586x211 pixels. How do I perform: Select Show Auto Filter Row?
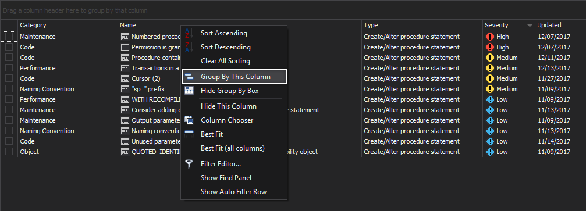(234, 192)
